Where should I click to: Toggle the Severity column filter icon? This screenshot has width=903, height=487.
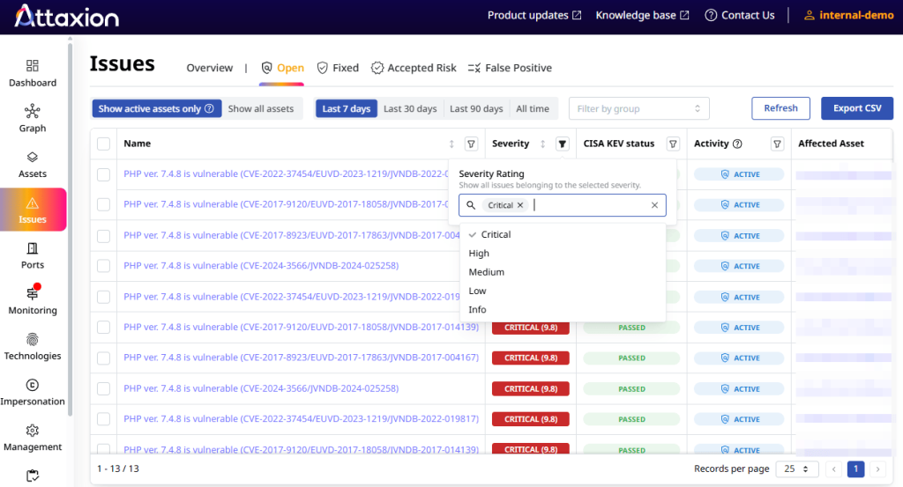(x=562, y=144)
